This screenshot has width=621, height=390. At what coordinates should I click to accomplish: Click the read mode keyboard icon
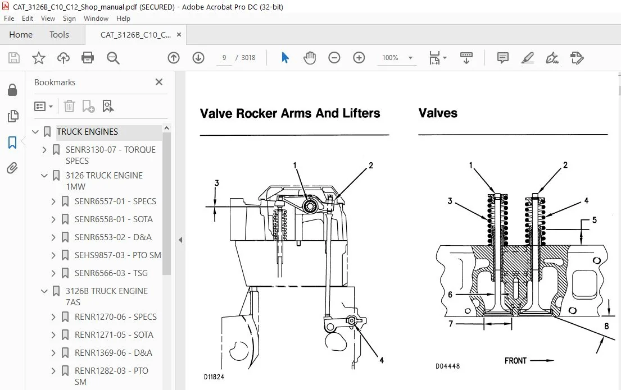click(x=466, y=58)
